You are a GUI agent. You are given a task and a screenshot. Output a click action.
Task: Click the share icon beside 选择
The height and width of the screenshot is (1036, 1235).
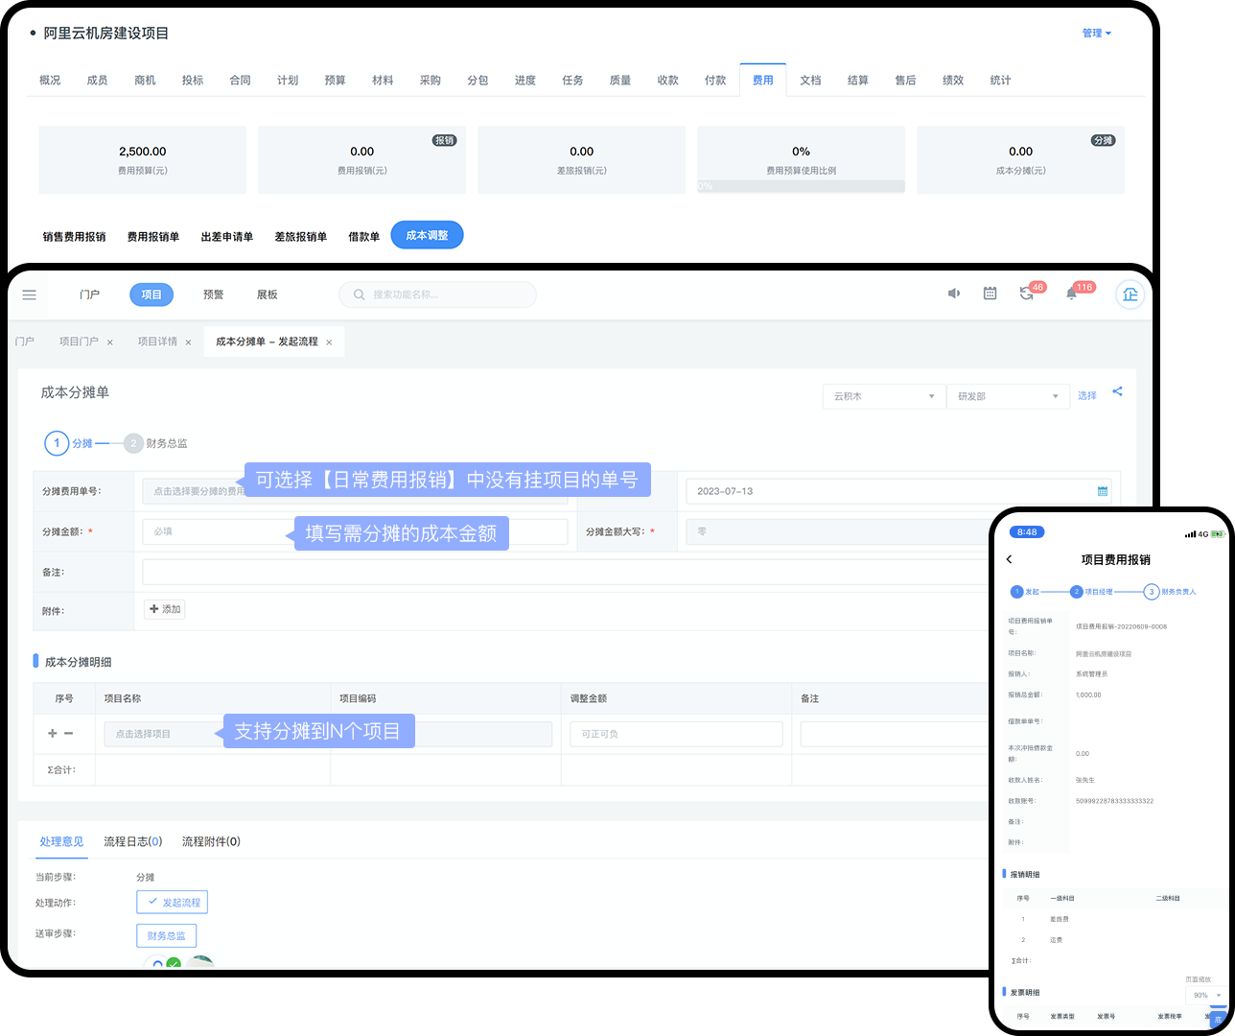pyautogui.click(x=1117, y=391)
